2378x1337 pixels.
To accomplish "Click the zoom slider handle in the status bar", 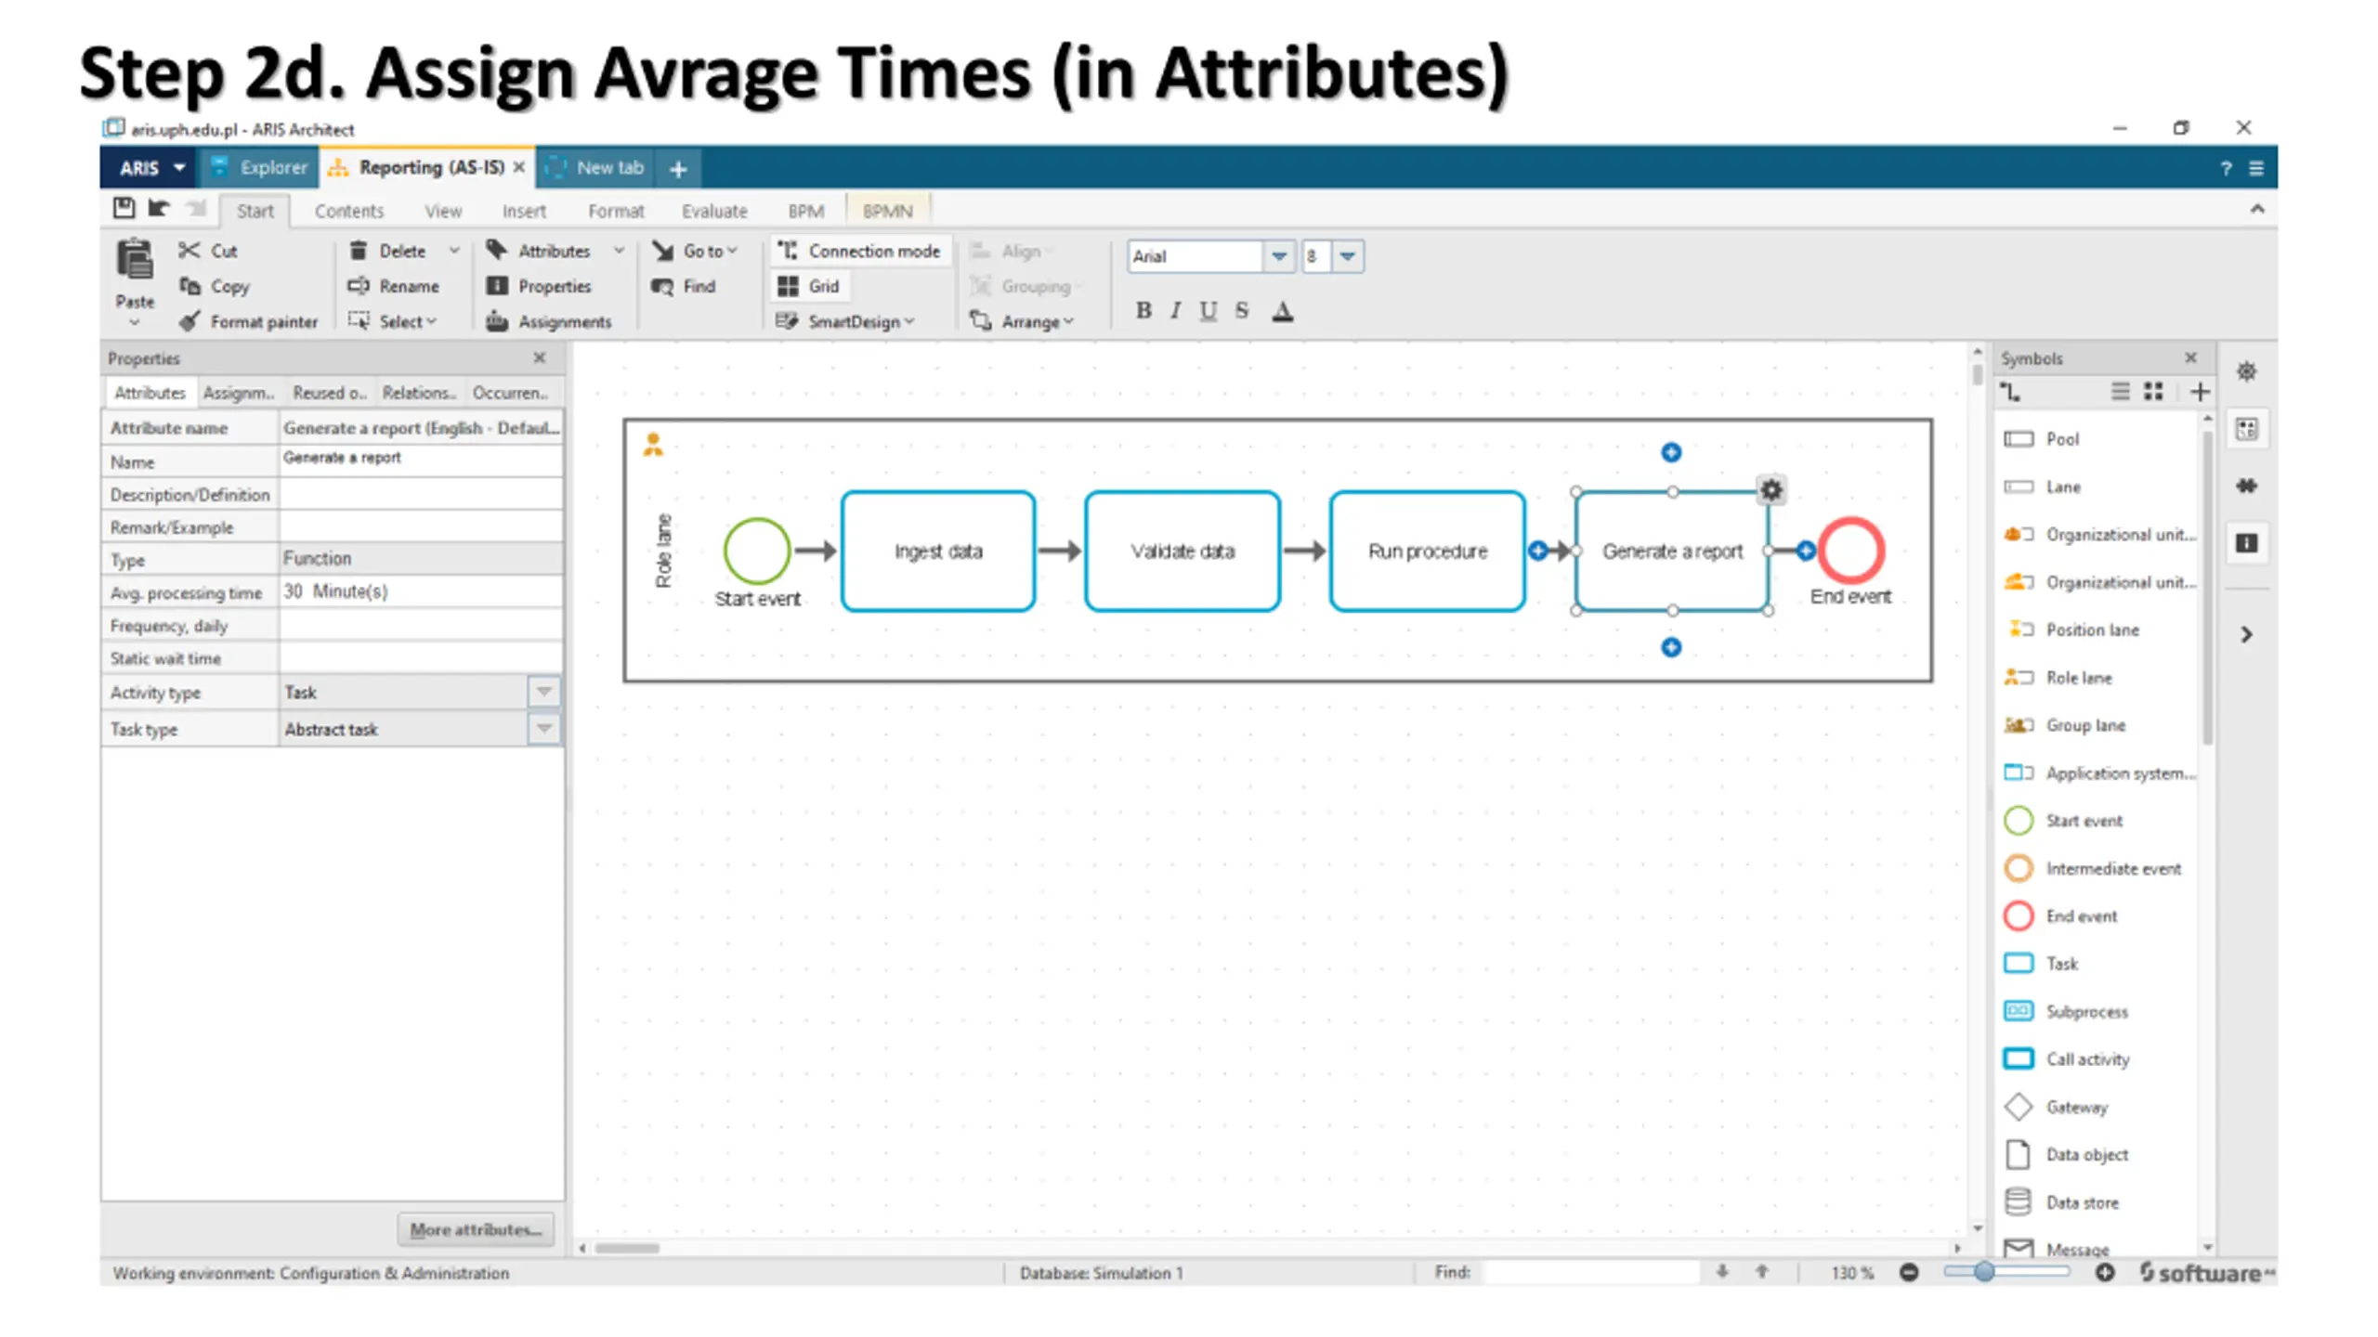I will coord(1983,1272).
